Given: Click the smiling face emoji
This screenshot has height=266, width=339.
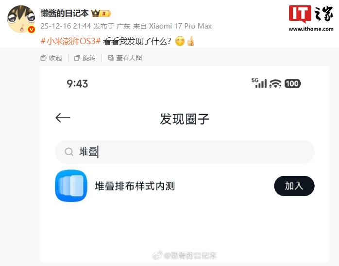Looking at the screenshot, I should point(180,41).
